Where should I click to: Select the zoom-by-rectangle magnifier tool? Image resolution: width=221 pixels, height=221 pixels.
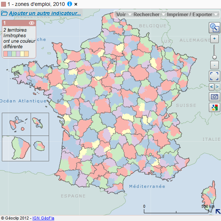click(x=214, y=28)
